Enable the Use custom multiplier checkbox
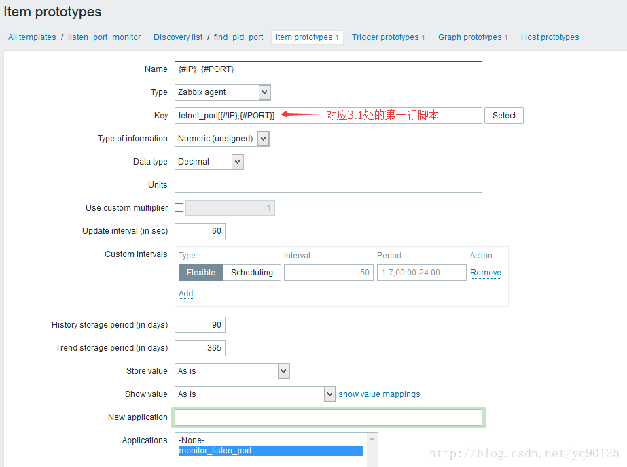Viewport: 627px width, 467px height. (179, 208)
